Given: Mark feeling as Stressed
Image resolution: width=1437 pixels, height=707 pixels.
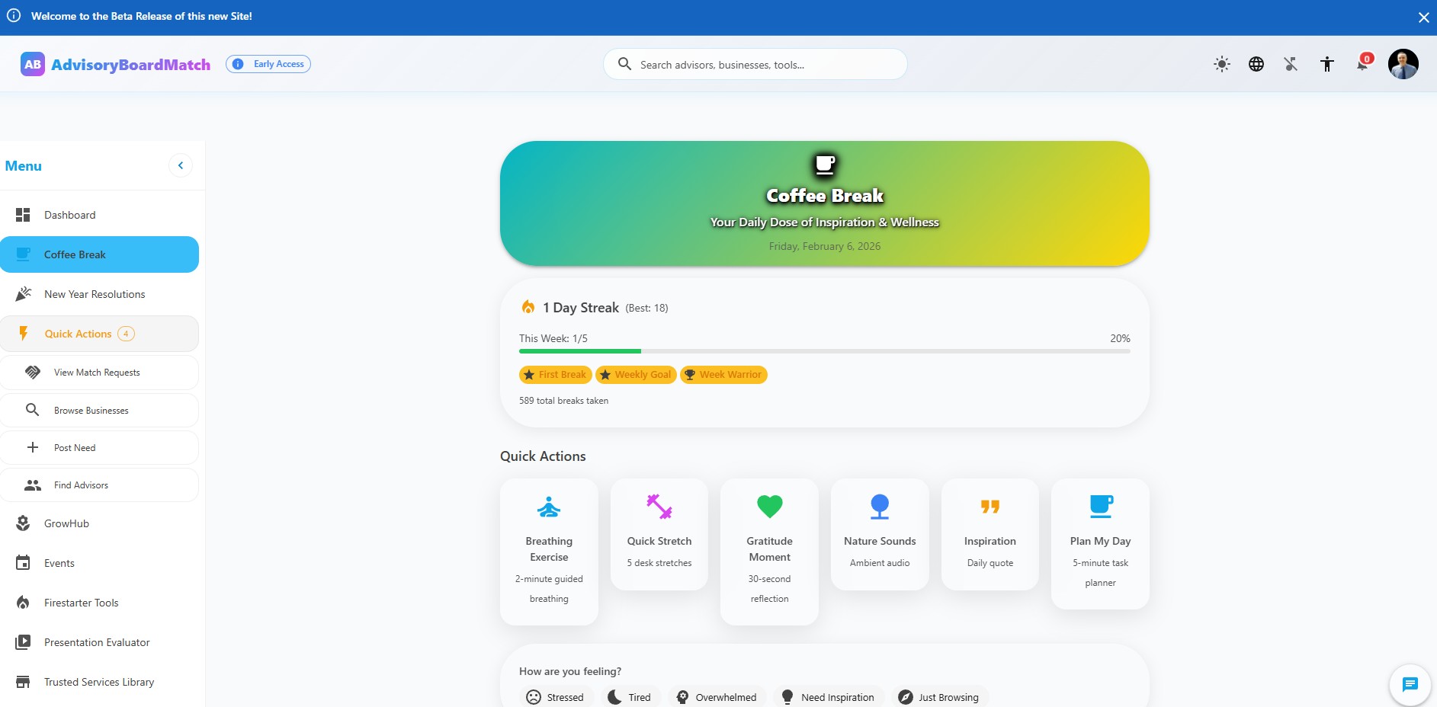Looking at the screenshot, I should (x=556, y=696).
